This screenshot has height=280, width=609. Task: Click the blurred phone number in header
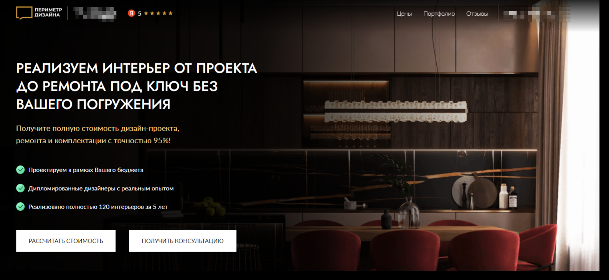click(x=536, y=14)
